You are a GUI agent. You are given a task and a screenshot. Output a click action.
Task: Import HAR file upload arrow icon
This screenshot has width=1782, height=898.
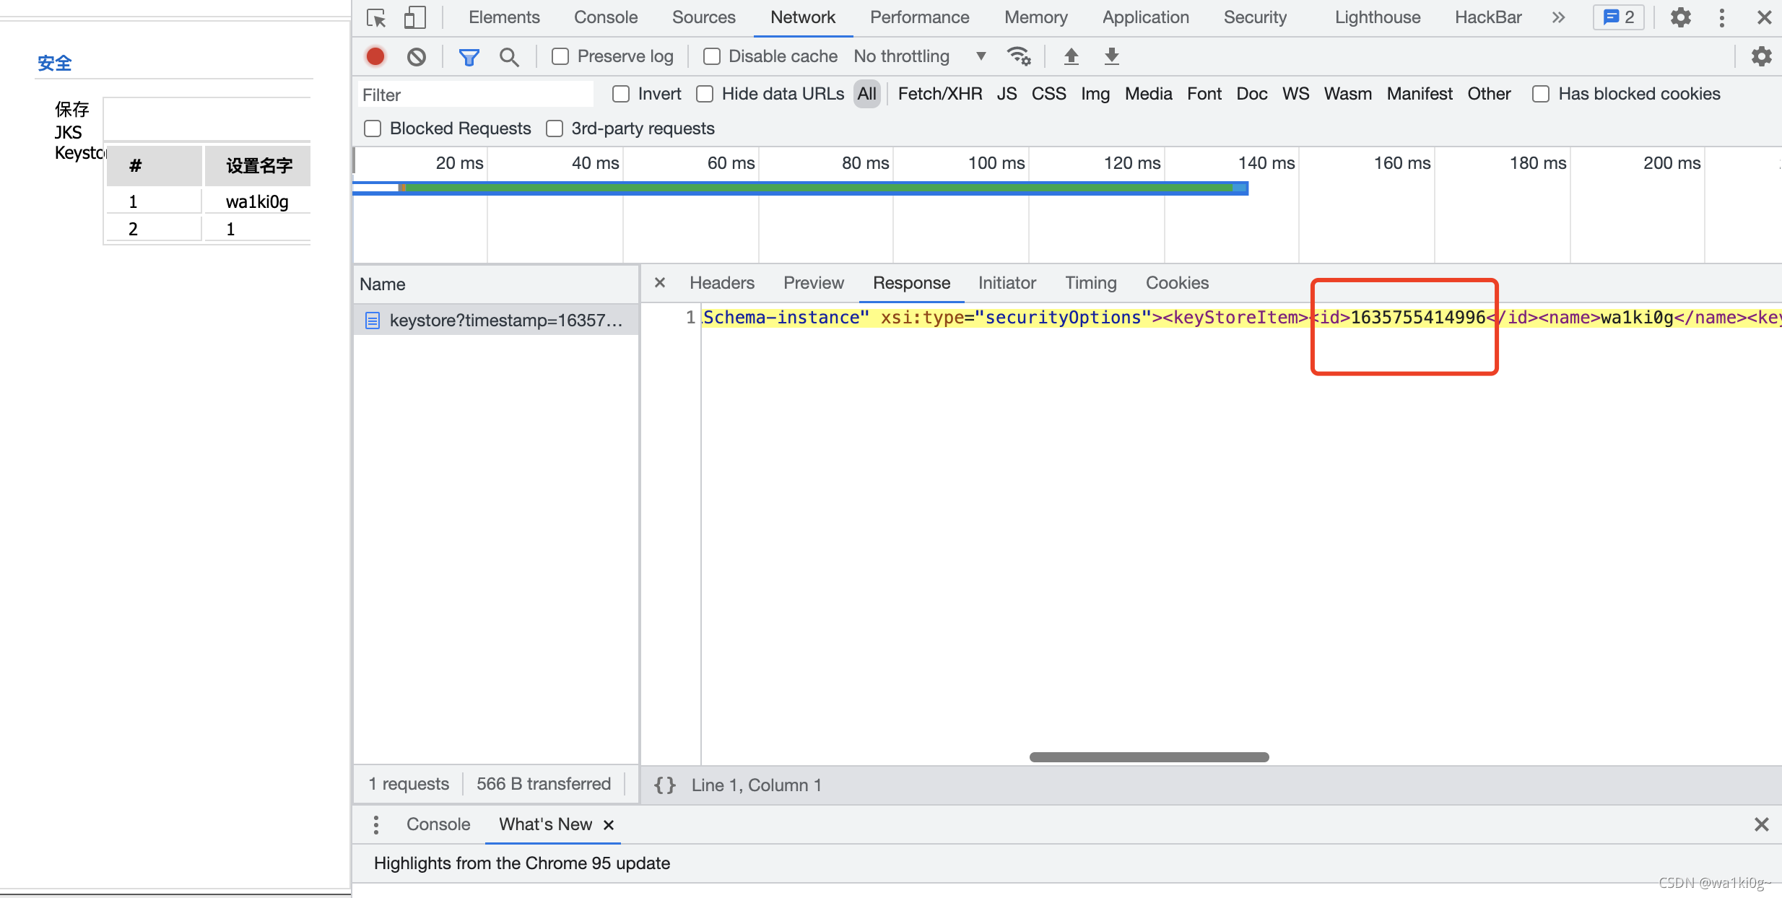[1072, 56]
